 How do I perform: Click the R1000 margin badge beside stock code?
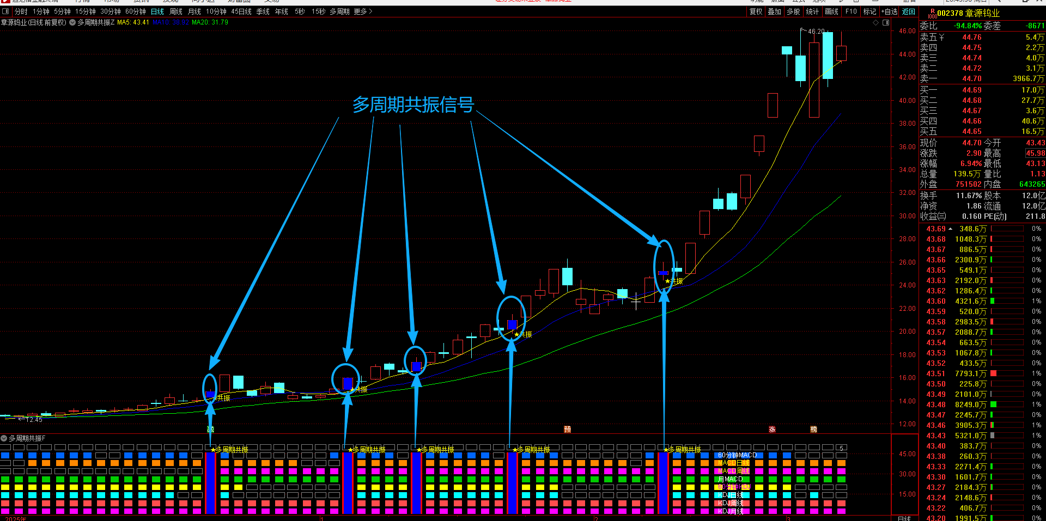click(x=932, y=14)
